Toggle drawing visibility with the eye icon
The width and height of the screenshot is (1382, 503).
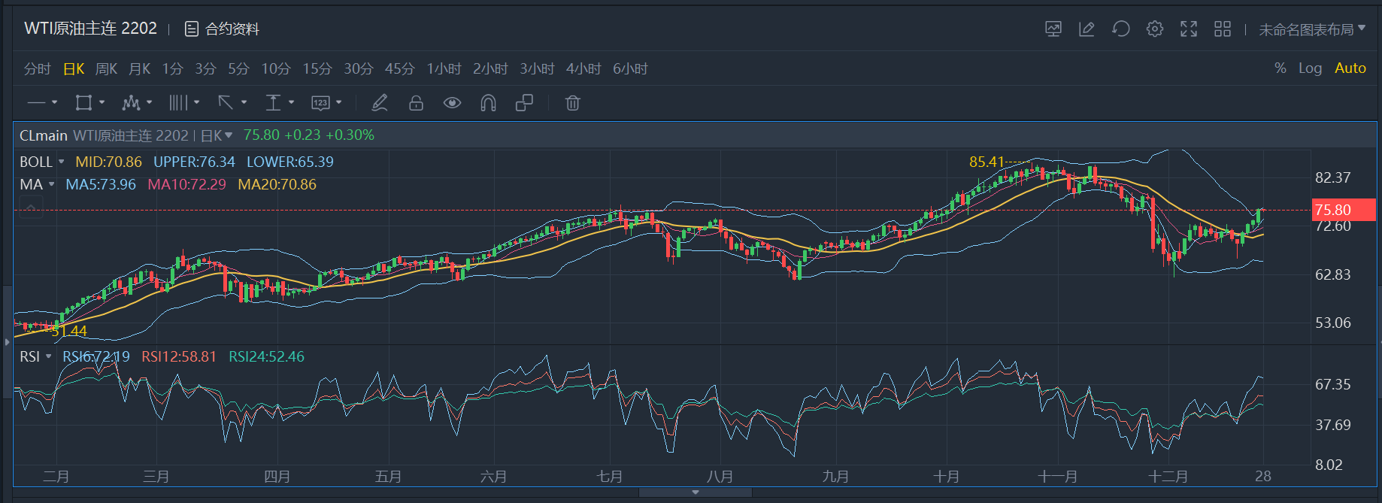coord(452,103)
